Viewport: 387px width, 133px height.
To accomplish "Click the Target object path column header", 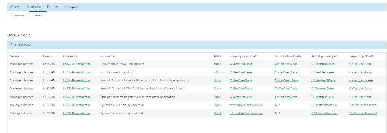I will (x=361, y=56).
